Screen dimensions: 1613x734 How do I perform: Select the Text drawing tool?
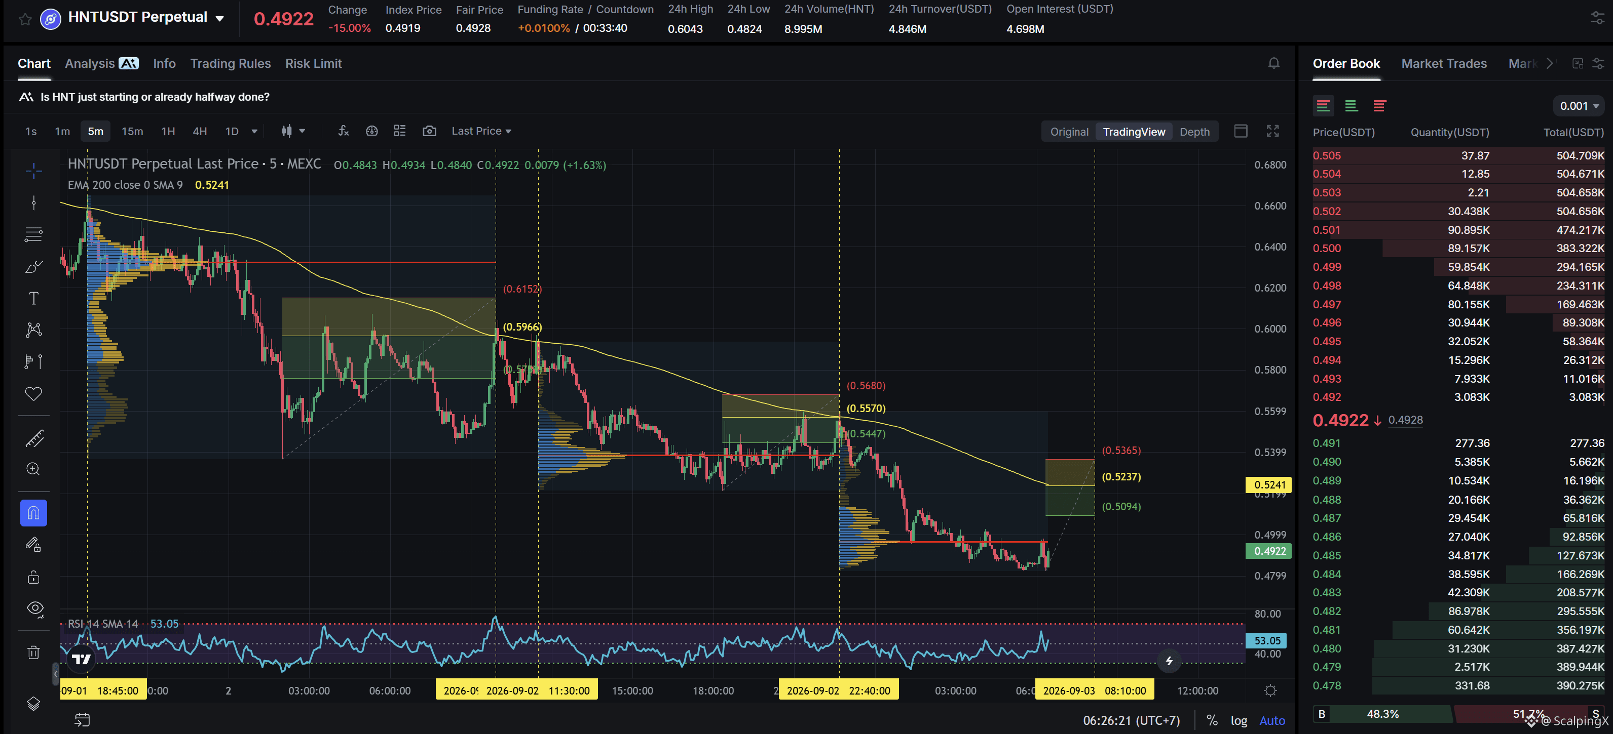click(34, 299)
